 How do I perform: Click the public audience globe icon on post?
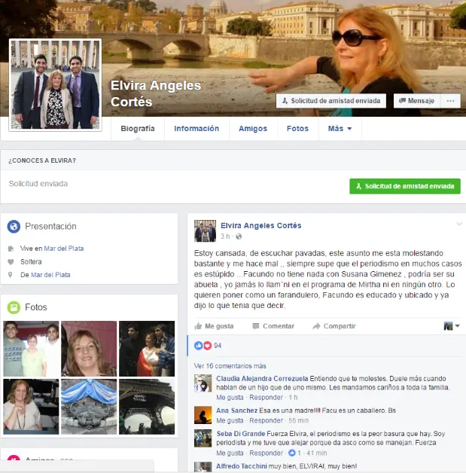coord(239,236)
